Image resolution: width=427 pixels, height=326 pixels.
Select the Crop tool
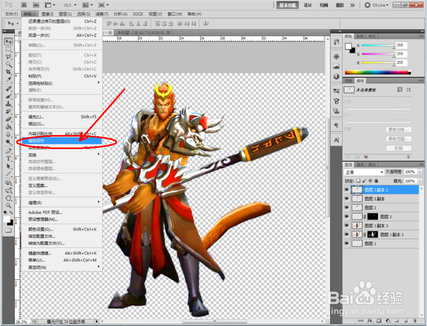coord(9,72)
